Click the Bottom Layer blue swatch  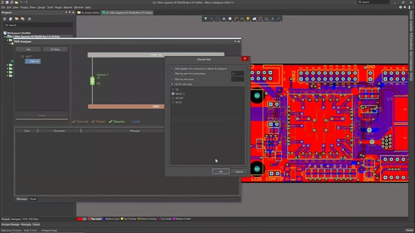104,219
